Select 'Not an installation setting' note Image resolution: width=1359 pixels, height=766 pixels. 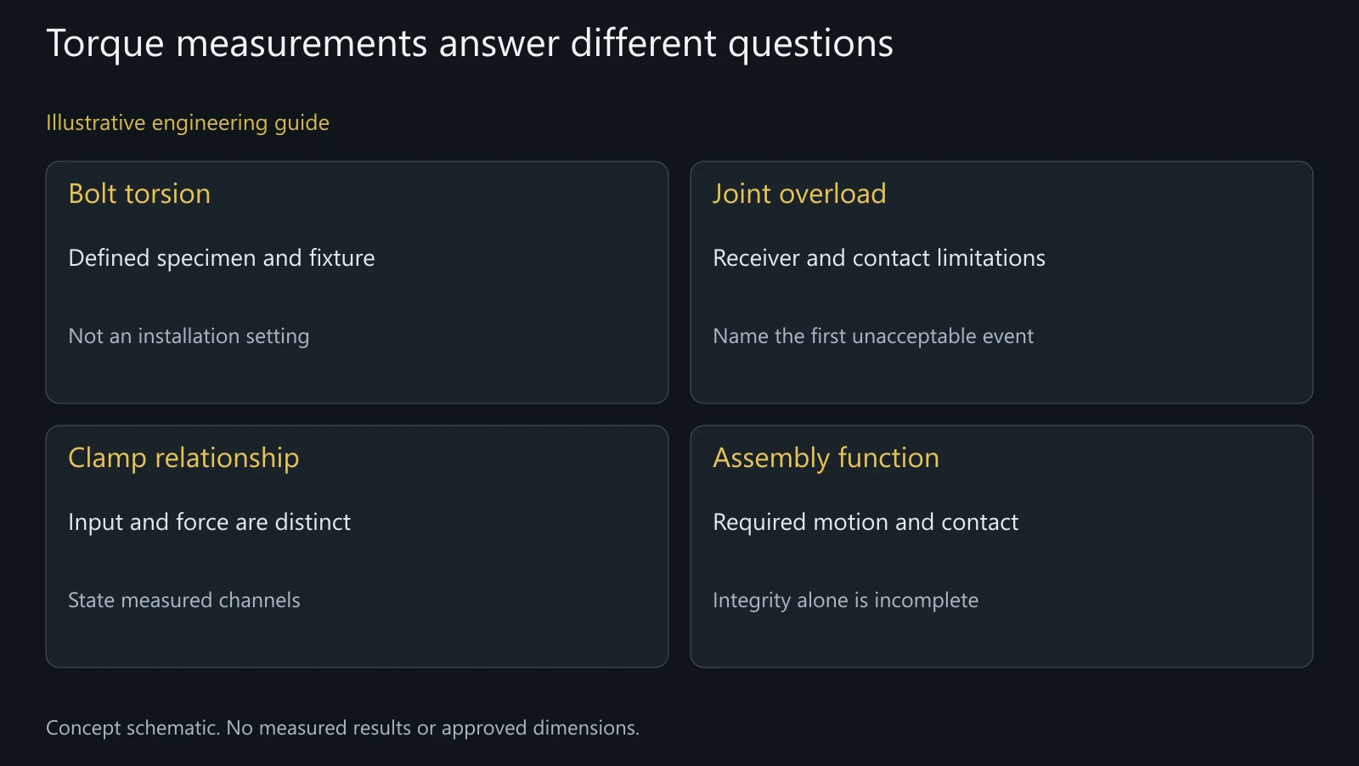189,336
